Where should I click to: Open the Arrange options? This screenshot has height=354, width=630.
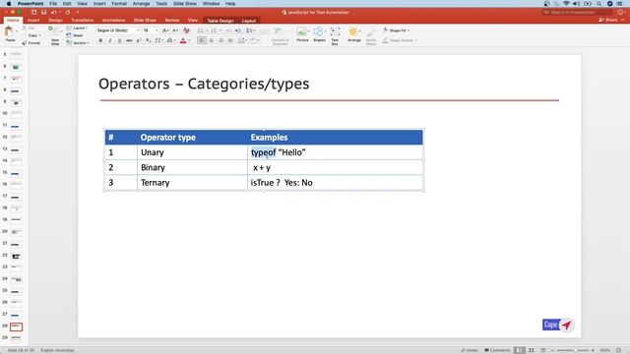pos(354,34)
